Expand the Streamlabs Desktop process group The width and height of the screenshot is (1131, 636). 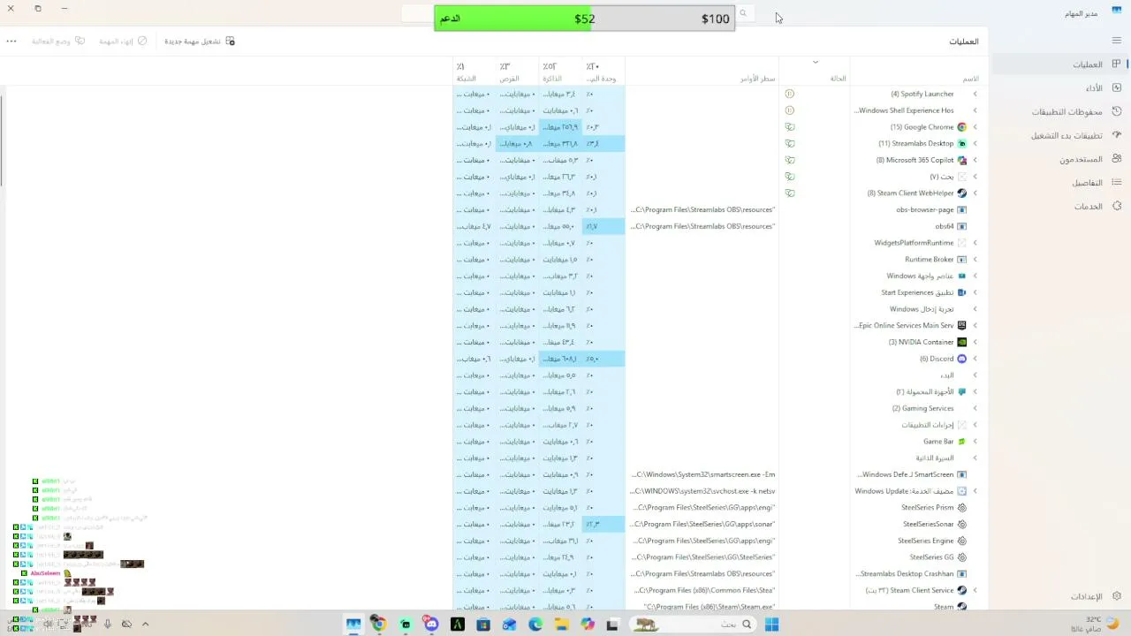click(975, 143)
